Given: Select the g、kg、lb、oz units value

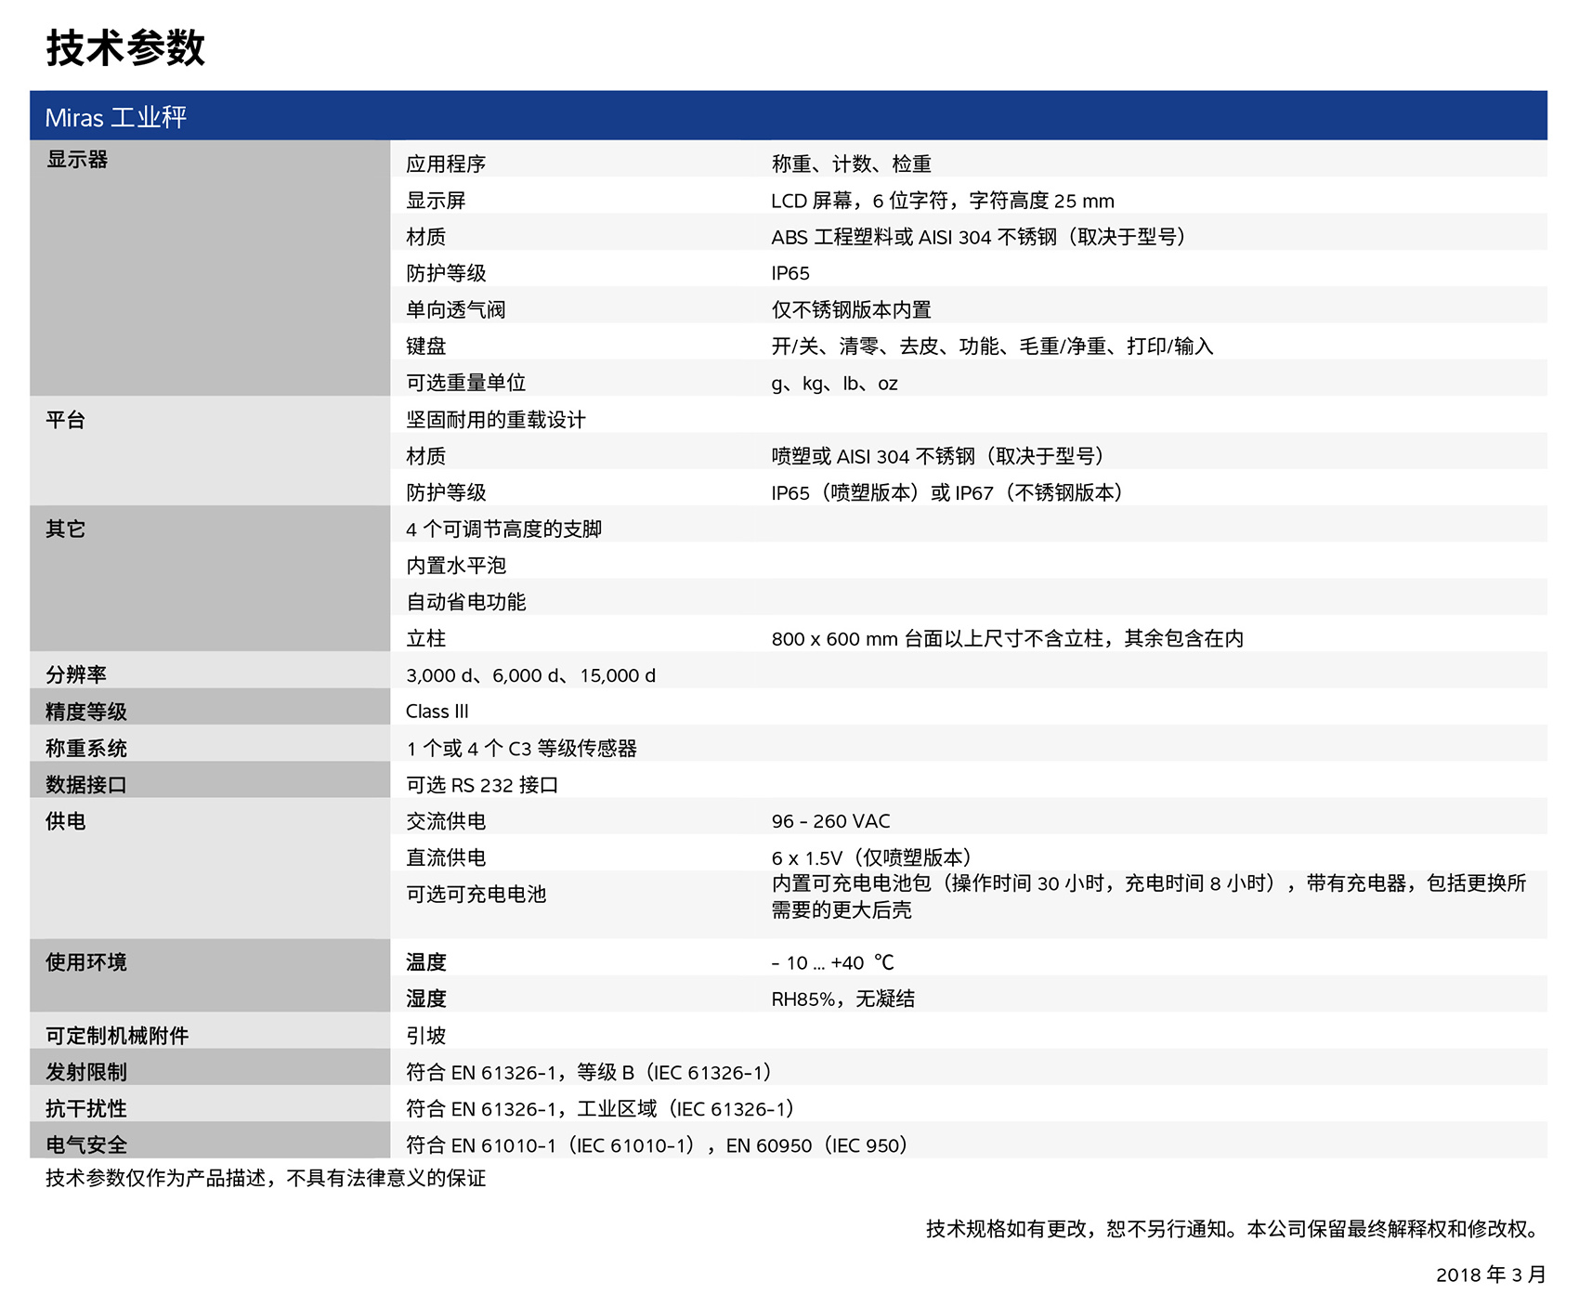Looking at the screenshot, I should [x=834, y=383].
